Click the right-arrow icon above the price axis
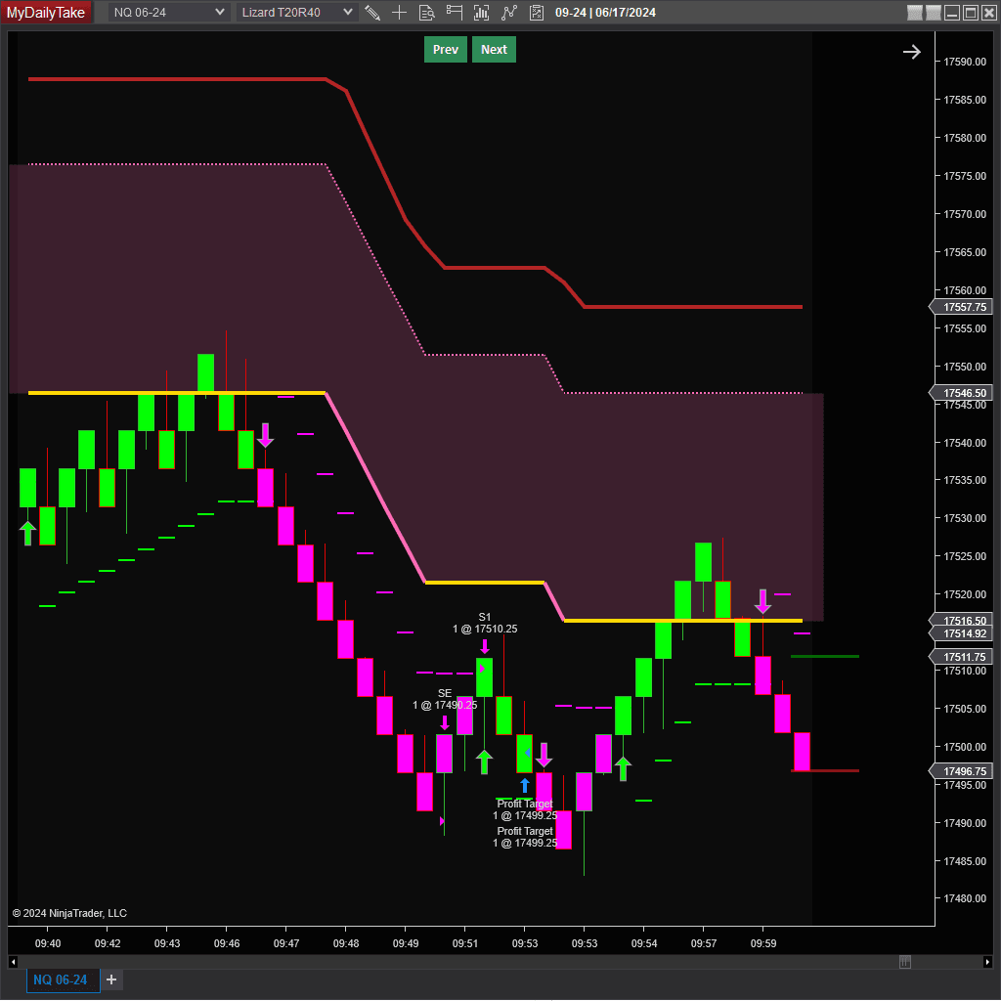Screen dimensions: 1001x1001 tap(912, 51)
